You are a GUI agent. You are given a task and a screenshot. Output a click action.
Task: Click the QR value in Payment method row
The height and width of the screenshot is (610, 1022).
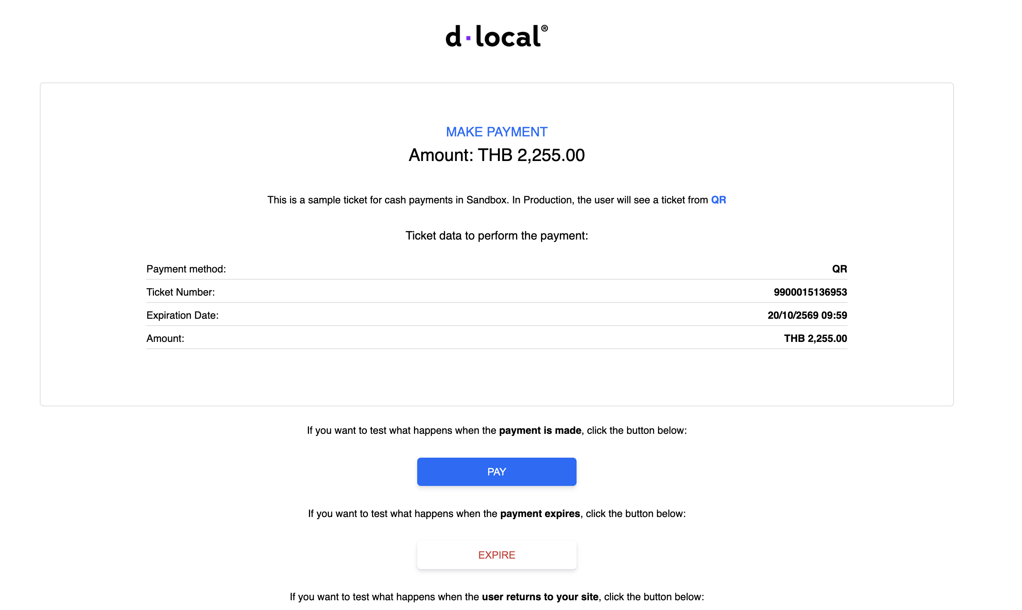point(839,269)
